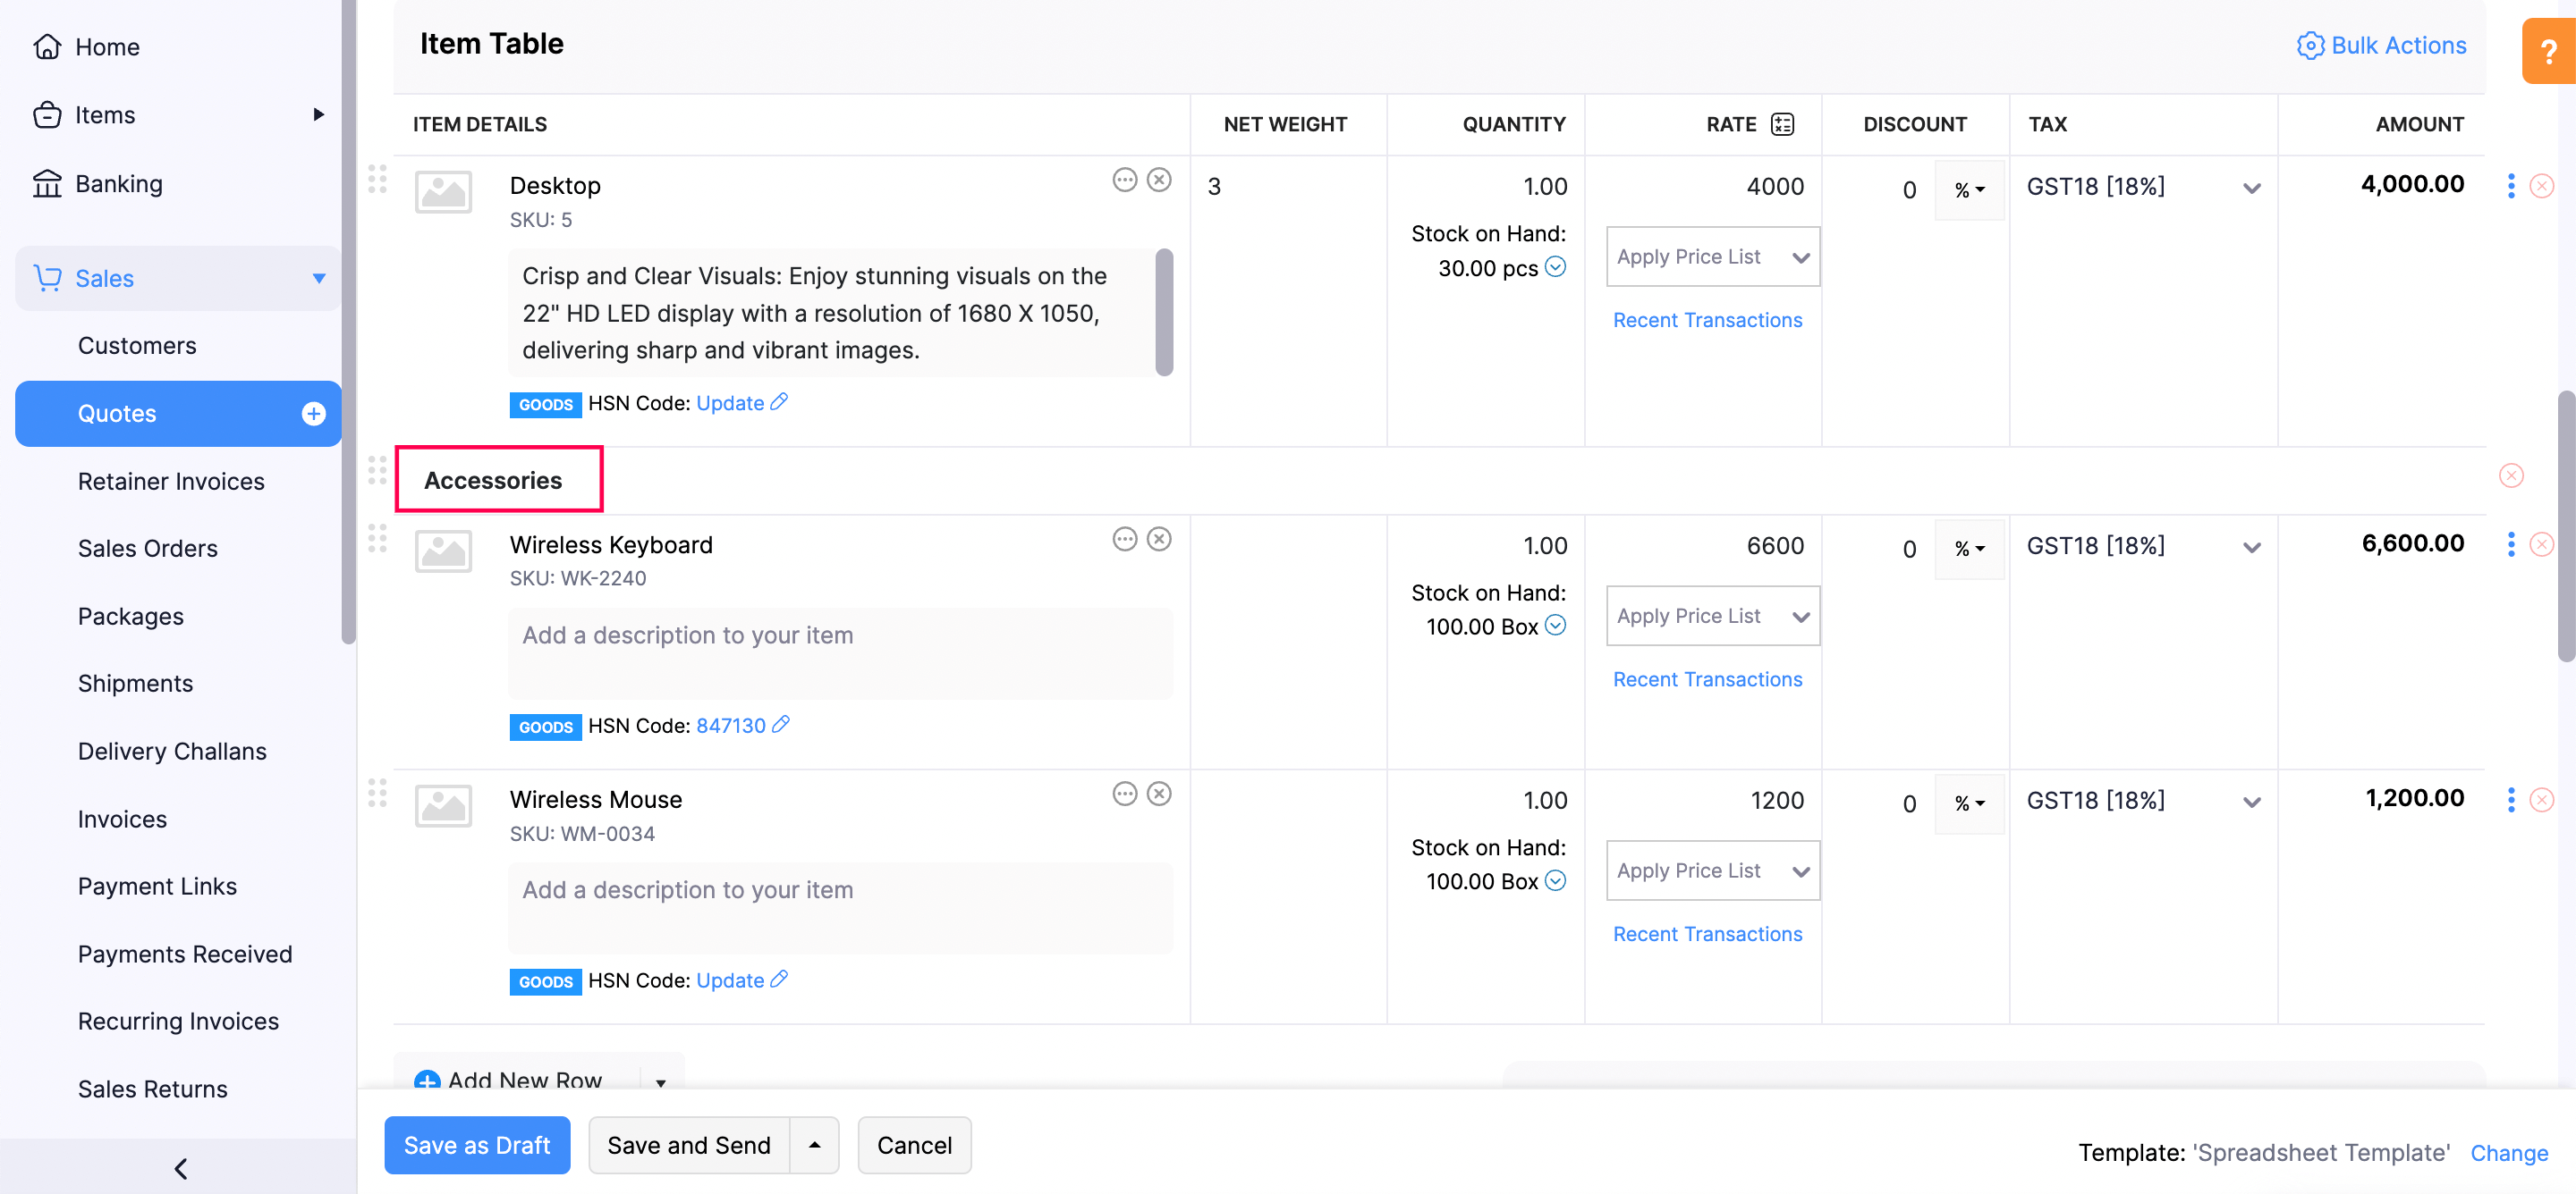This screenshot has height=1194, width=2576.
Task: Open the GST18 tax dropdown for Desktop
Action: click(2142, 187)
